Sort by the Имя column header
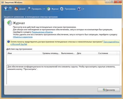Image resolution: width=123 pixels, height=99 pixels. (x=24, y=53)
